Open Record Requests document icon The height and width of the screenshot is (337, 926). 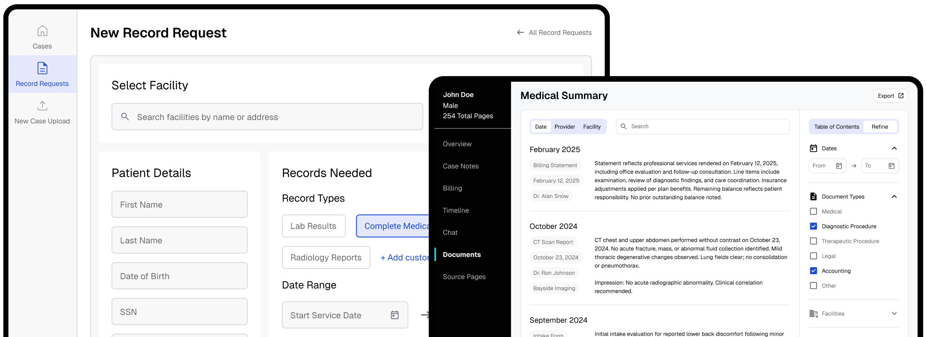tap(42, 68)
